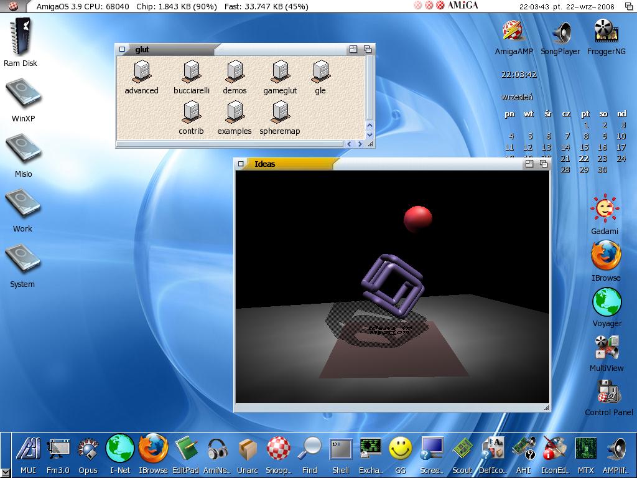The width and height of the screenshot is (637, 478).
Task: Select the WinXP drive icon
Action: click(x=23, y=93)
